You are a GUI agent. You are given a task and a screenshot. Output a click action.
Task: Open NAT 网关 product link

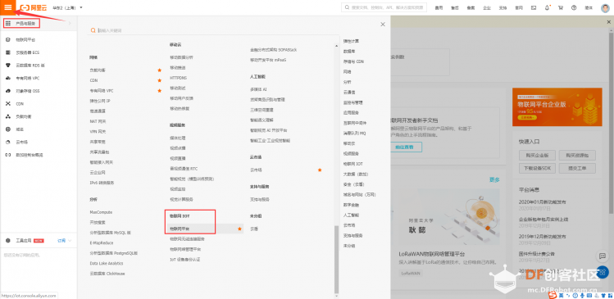coord(98,121)
